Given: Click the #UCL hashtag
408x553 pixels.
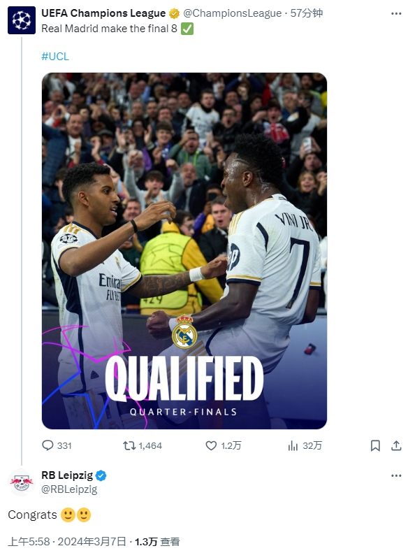Looking at the screenshot, I should pyautogui.click(x=55, y=57).
